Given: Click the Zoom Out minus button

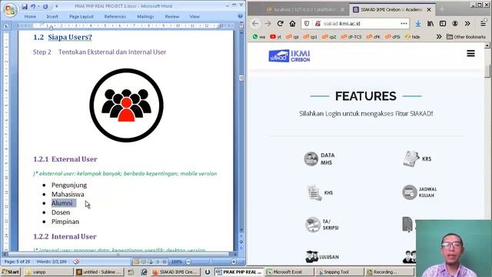Looking at the screenshot, I should [x=188, y=262].
